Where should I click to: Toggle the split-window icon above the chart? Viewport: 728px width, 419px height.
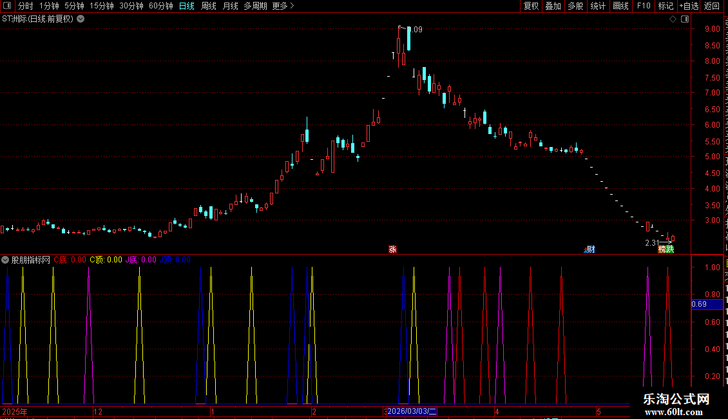click(685, 19)
